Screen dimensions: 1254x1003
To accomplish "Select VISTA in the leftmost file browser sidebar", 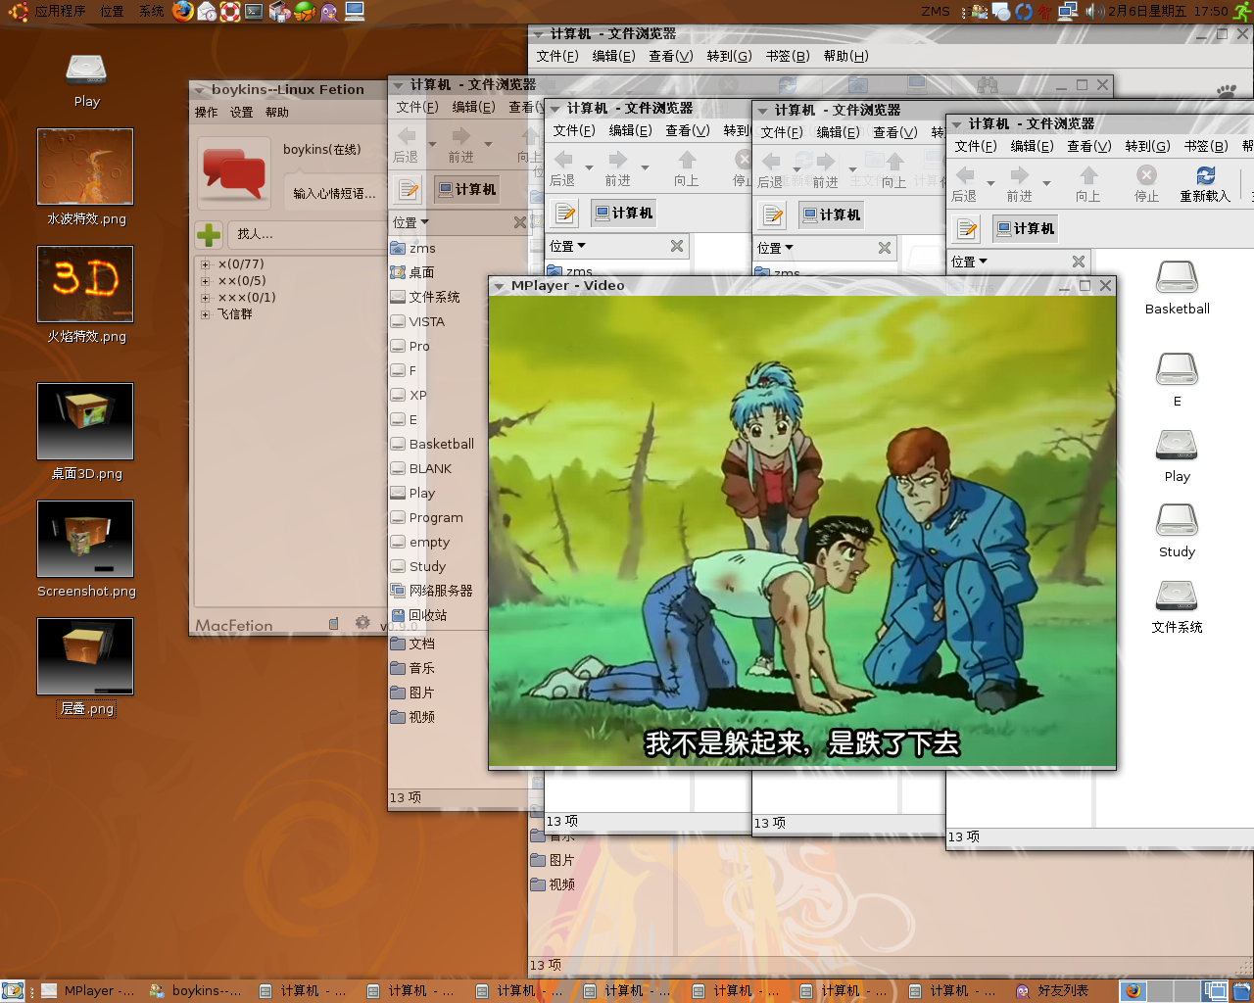I will [x=417, y=321].
